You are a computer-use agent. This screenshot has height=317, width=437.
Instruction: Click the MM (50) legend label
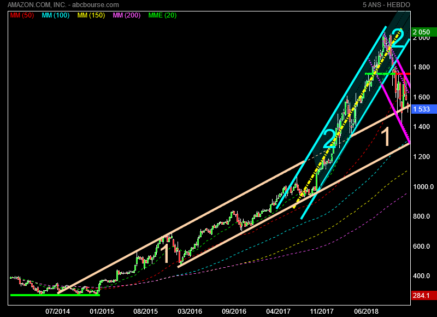click(x=22, y=15)
